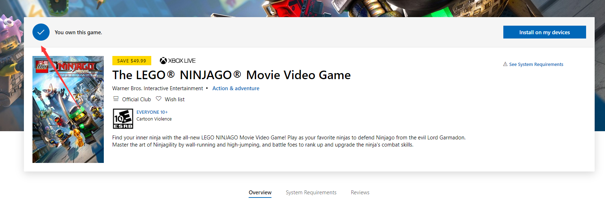Click the system requirements warning triangle icon

coord(505,64)
